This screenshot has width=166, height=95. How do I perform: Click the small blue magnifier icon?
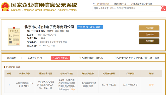94,4
